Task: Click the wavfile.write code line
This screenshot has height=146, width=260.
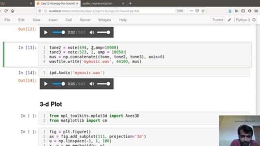Action: pyautogui.click(x=95, y=62)
